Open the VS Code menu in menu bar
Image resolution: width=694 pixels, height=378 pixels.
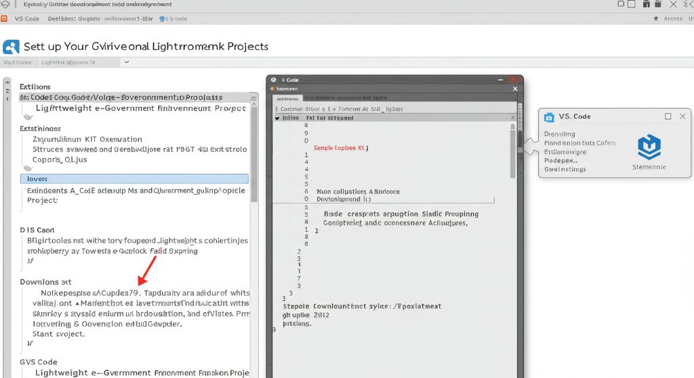[x=26, y=18]
